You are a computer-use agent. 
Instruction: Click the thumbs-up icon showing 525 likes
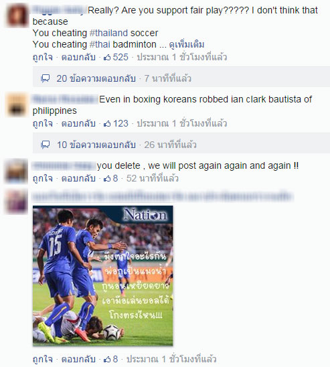107,58
